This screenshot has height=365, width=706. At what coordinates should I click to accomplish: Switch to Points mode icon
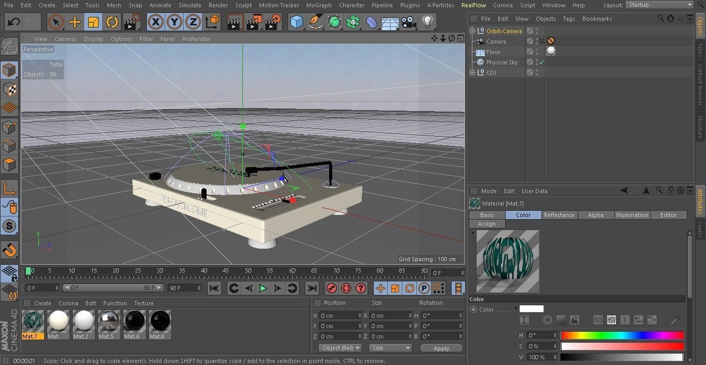pyautogui.click(x=9, y=127)
